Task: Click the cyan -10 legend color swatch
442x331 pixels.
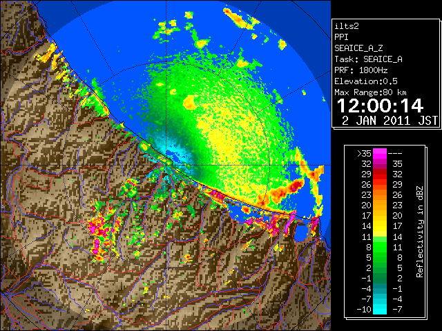Action: 380,309
